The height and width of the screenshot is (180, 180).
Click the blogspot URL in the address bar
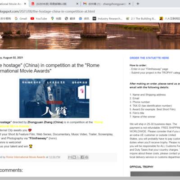tap(47, 11)
